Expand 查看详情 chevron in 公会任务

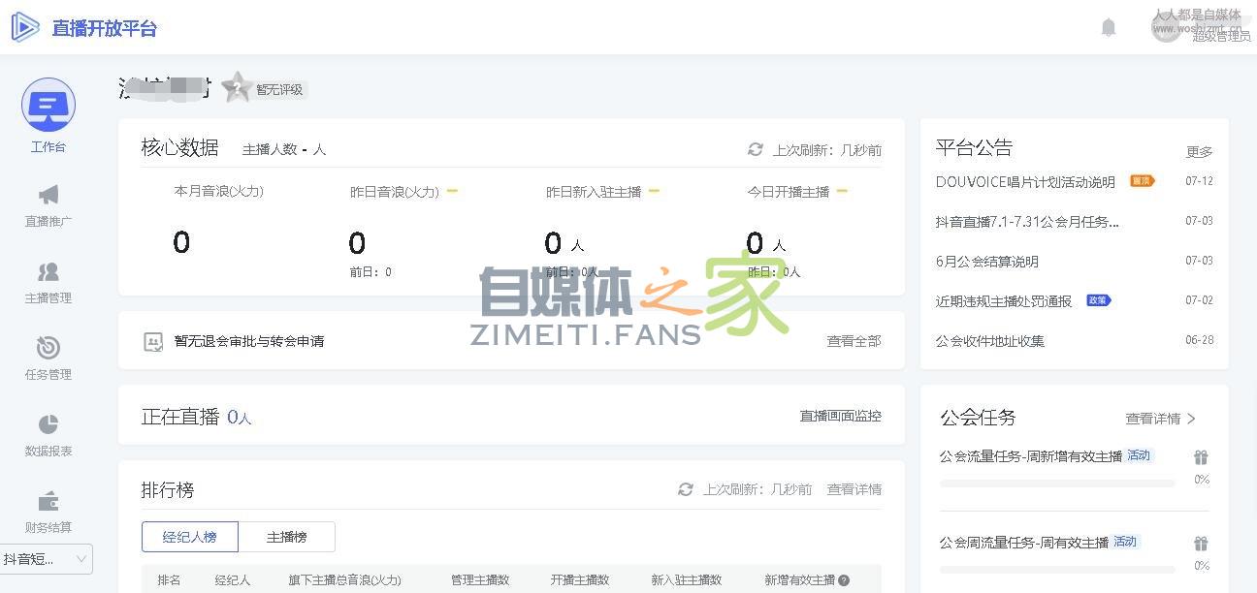[1190, 419]
